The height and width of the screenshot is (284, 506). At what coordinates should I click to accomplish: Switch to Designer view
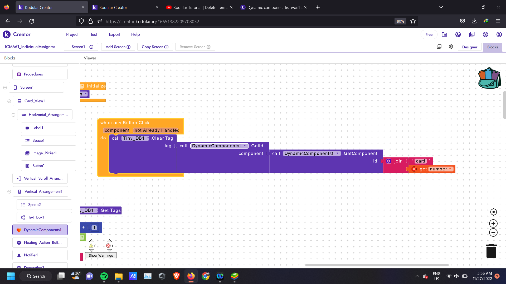[x=470, y=47]
